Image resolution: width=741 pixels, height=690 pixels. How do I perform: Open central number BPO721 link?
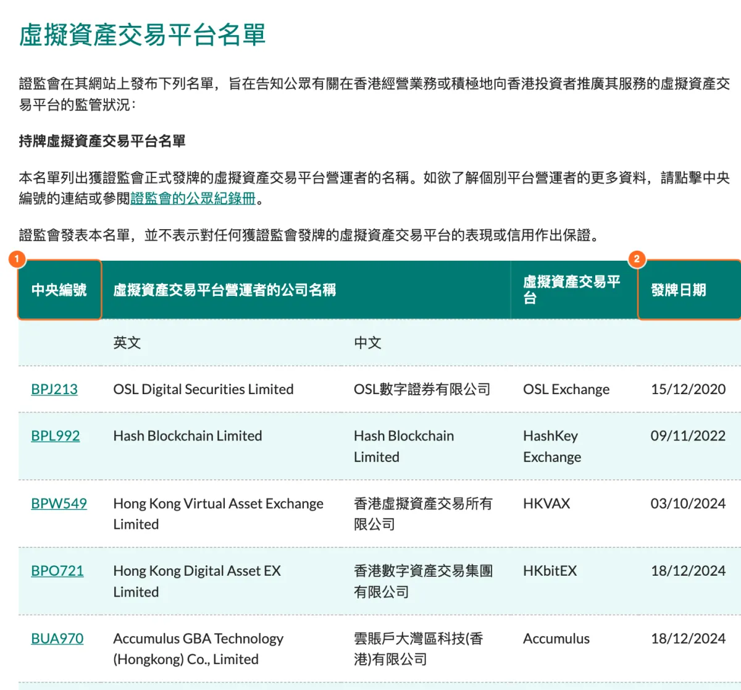[x=57, y=571]
